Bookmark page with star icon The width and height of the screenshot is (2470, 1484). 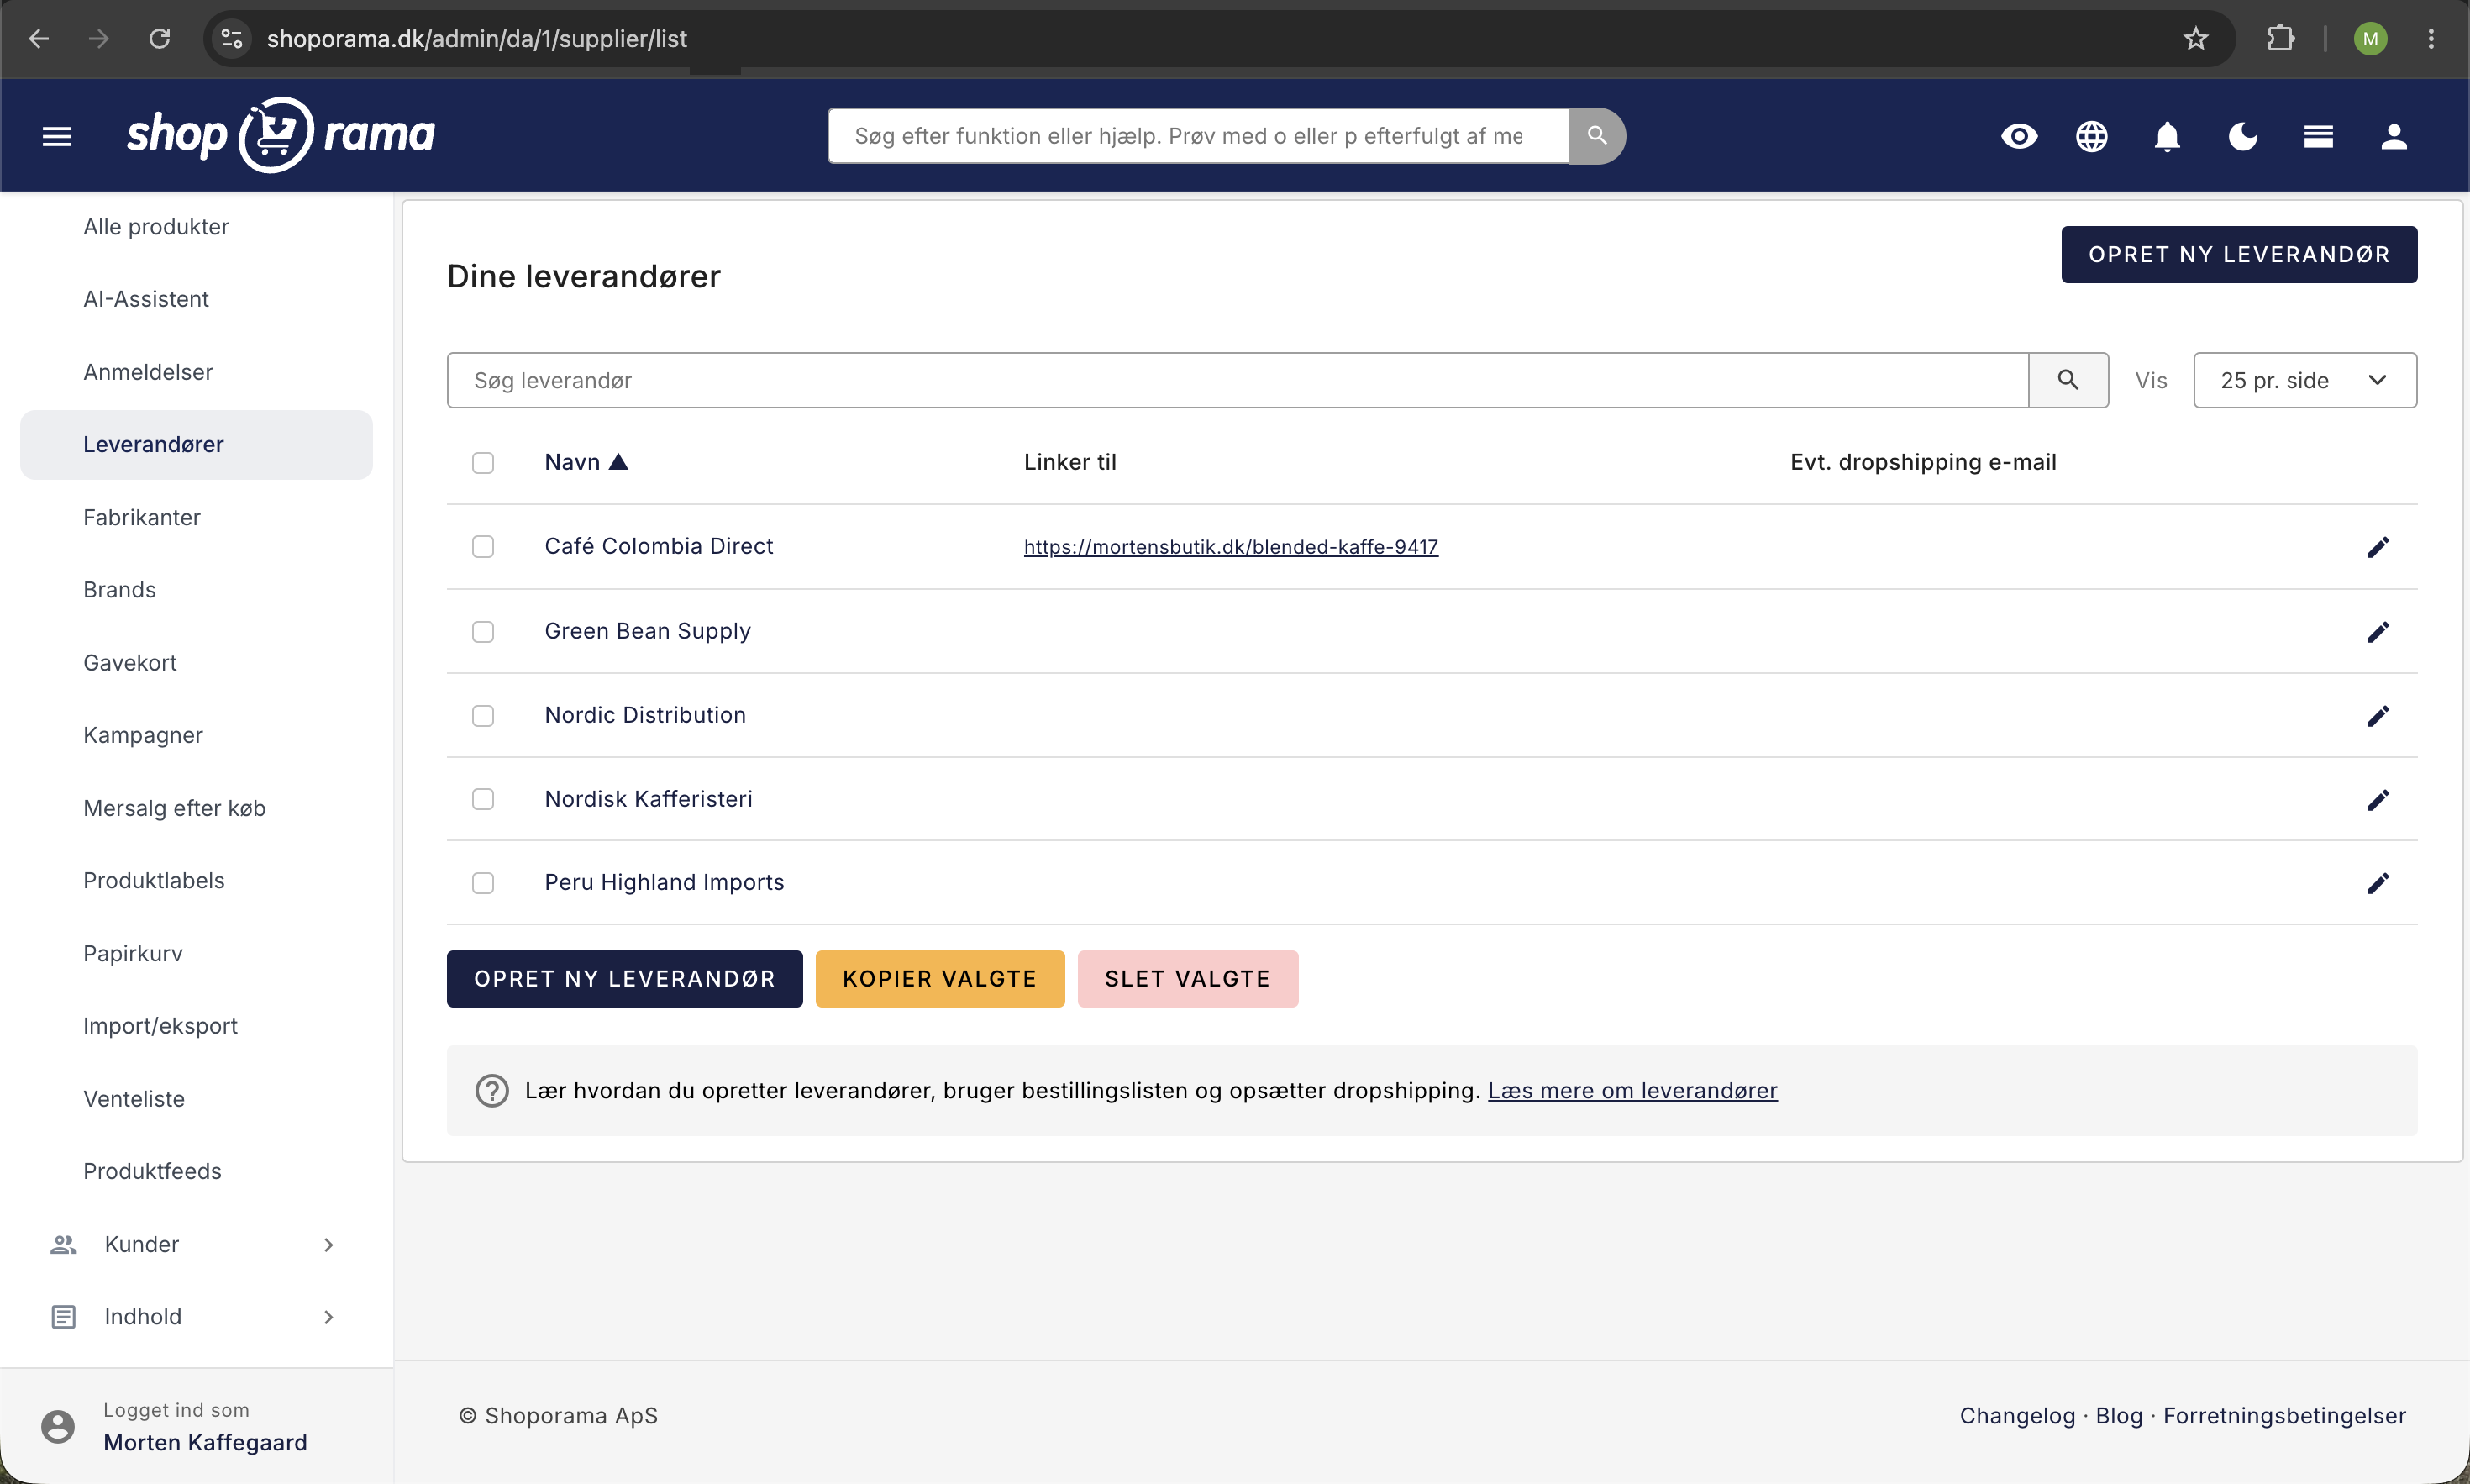pos(2195,39)
